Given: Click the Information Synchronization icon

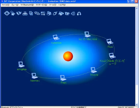Looking at the screenshot, I should (37, 13).
